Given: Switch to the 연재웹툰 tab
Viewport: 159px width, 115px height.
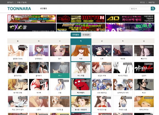Looking at the screenshot, I should pos(76,35).
